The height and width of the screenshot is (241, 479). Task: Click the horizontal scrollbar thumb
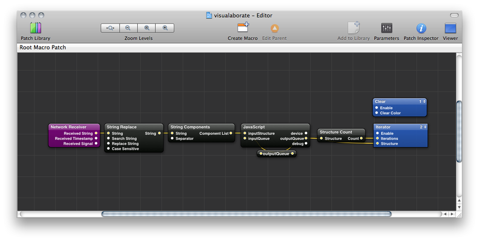point(246,214)
